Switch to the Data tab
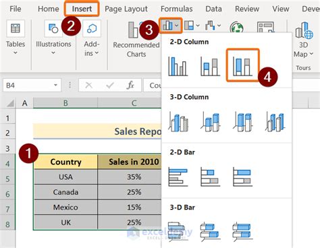 click(213, 9)
